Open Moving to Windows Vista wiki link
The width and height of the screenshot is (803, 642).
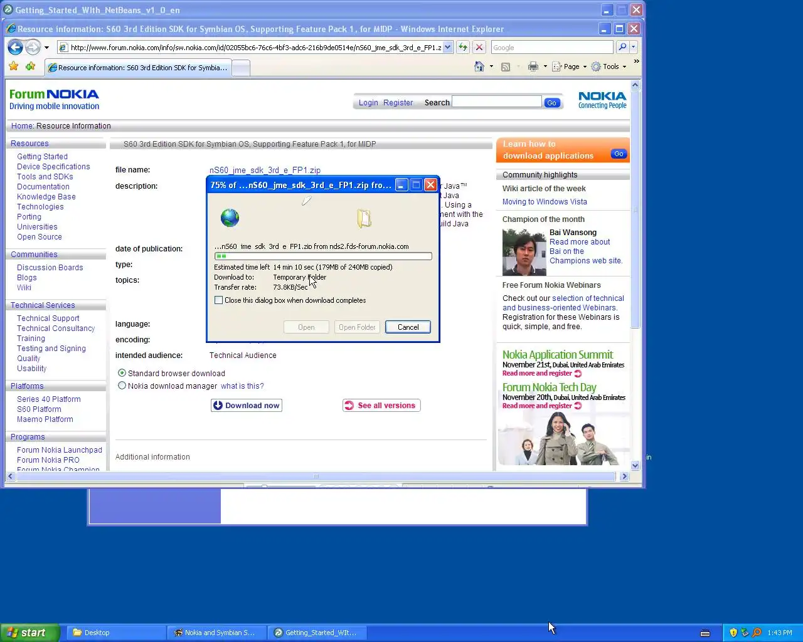click(x=545, y=202)
